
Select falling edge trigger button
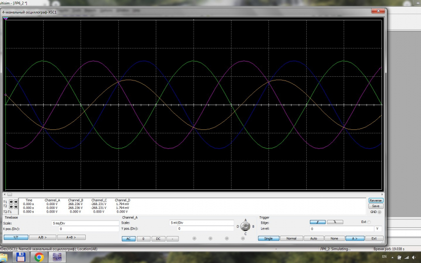point(335,222)
